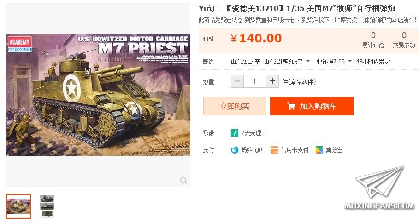This screenshot has width=419, height=222.
Task: Click the 立即购买 buy now button
Action: (235, 106)
